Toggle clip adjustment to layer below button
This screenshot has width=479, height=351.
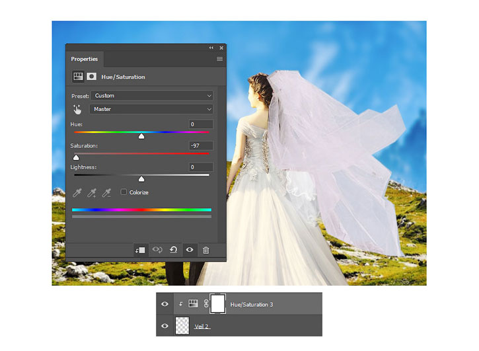(141, 250)
